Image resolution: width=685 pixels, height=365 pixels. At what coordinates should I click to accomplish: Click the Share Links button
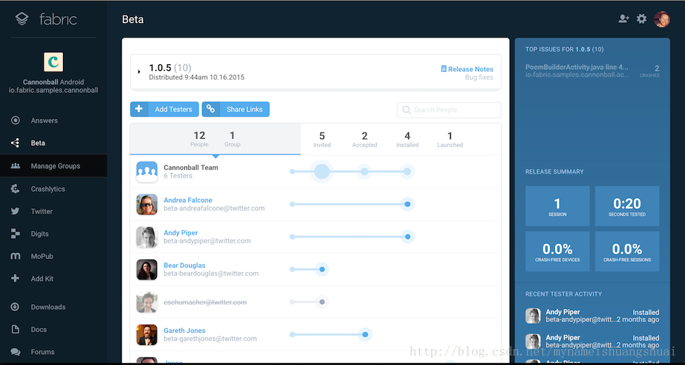[x=236, y=109]
